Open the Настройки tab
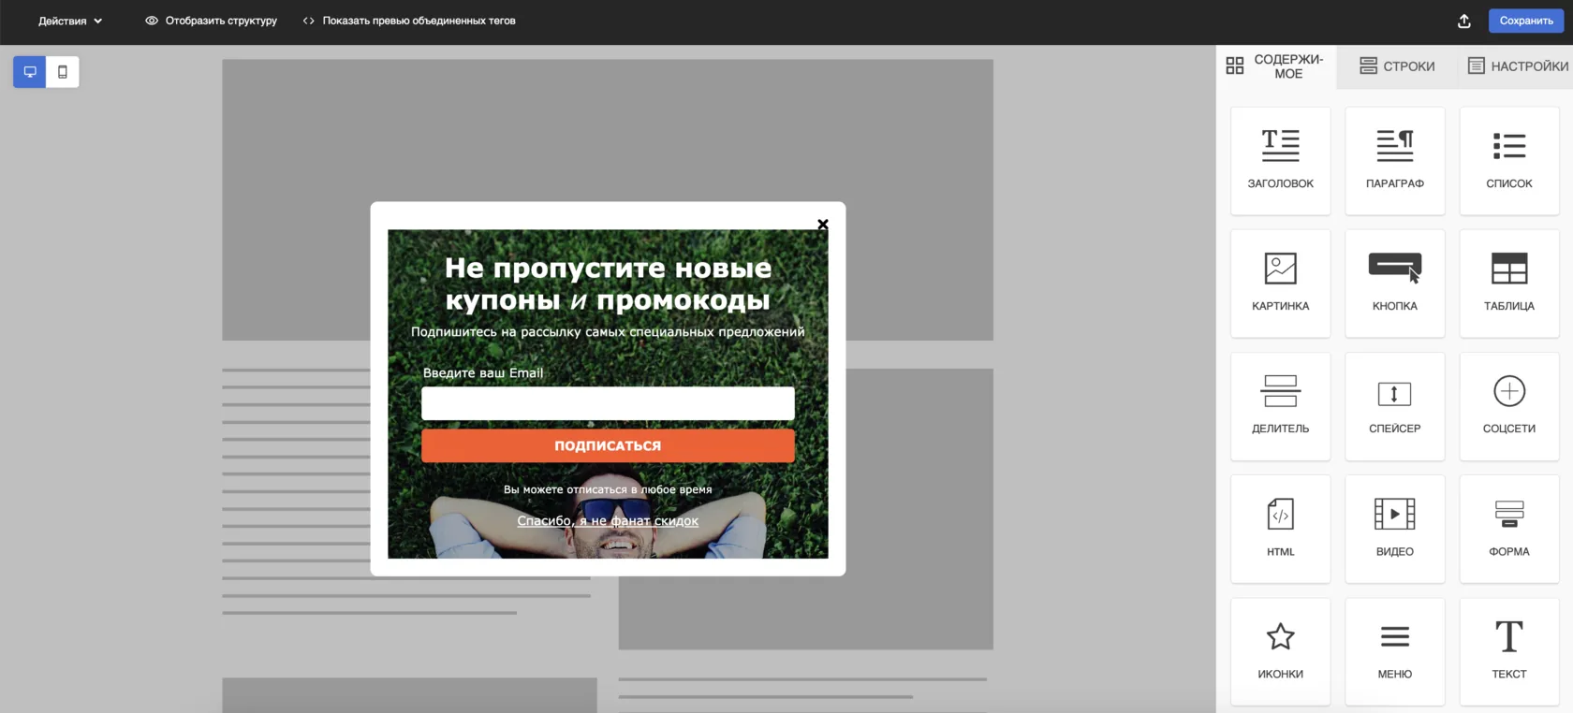This screenshot has width=1573, height=713. pyautogui.click(x=1518, y=66)
